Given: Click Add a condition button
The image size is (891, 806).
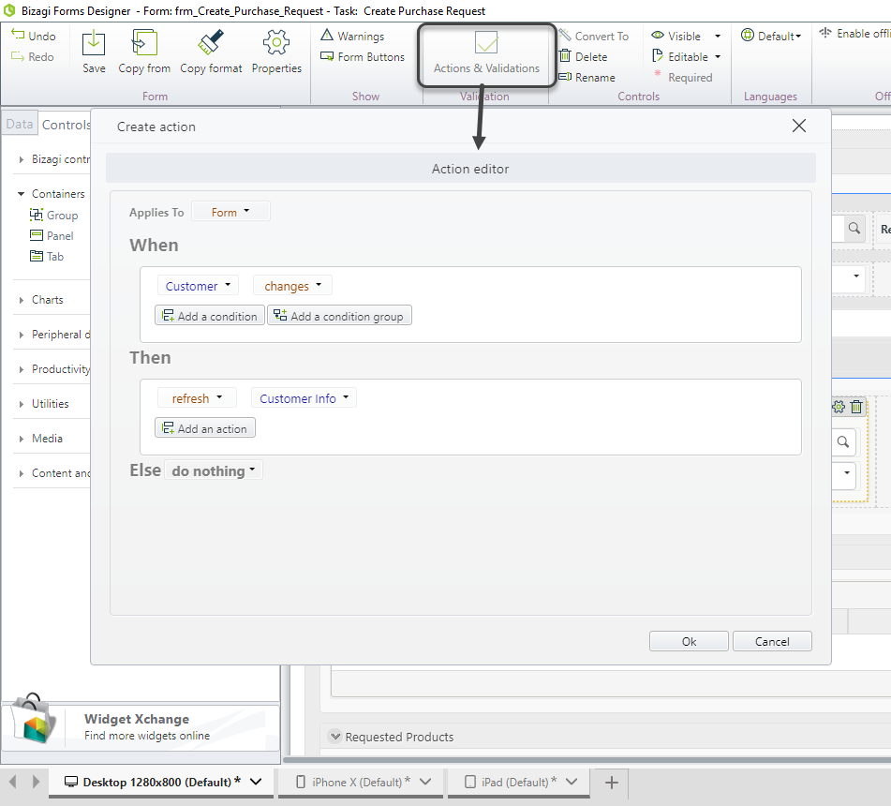Looking at the screenshot, I should [x=210, y=316].
